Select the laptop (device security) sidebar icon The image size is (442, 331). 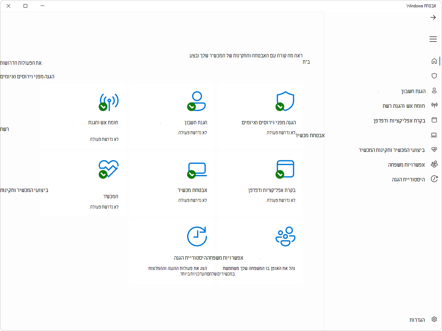(x=434, y=135)
